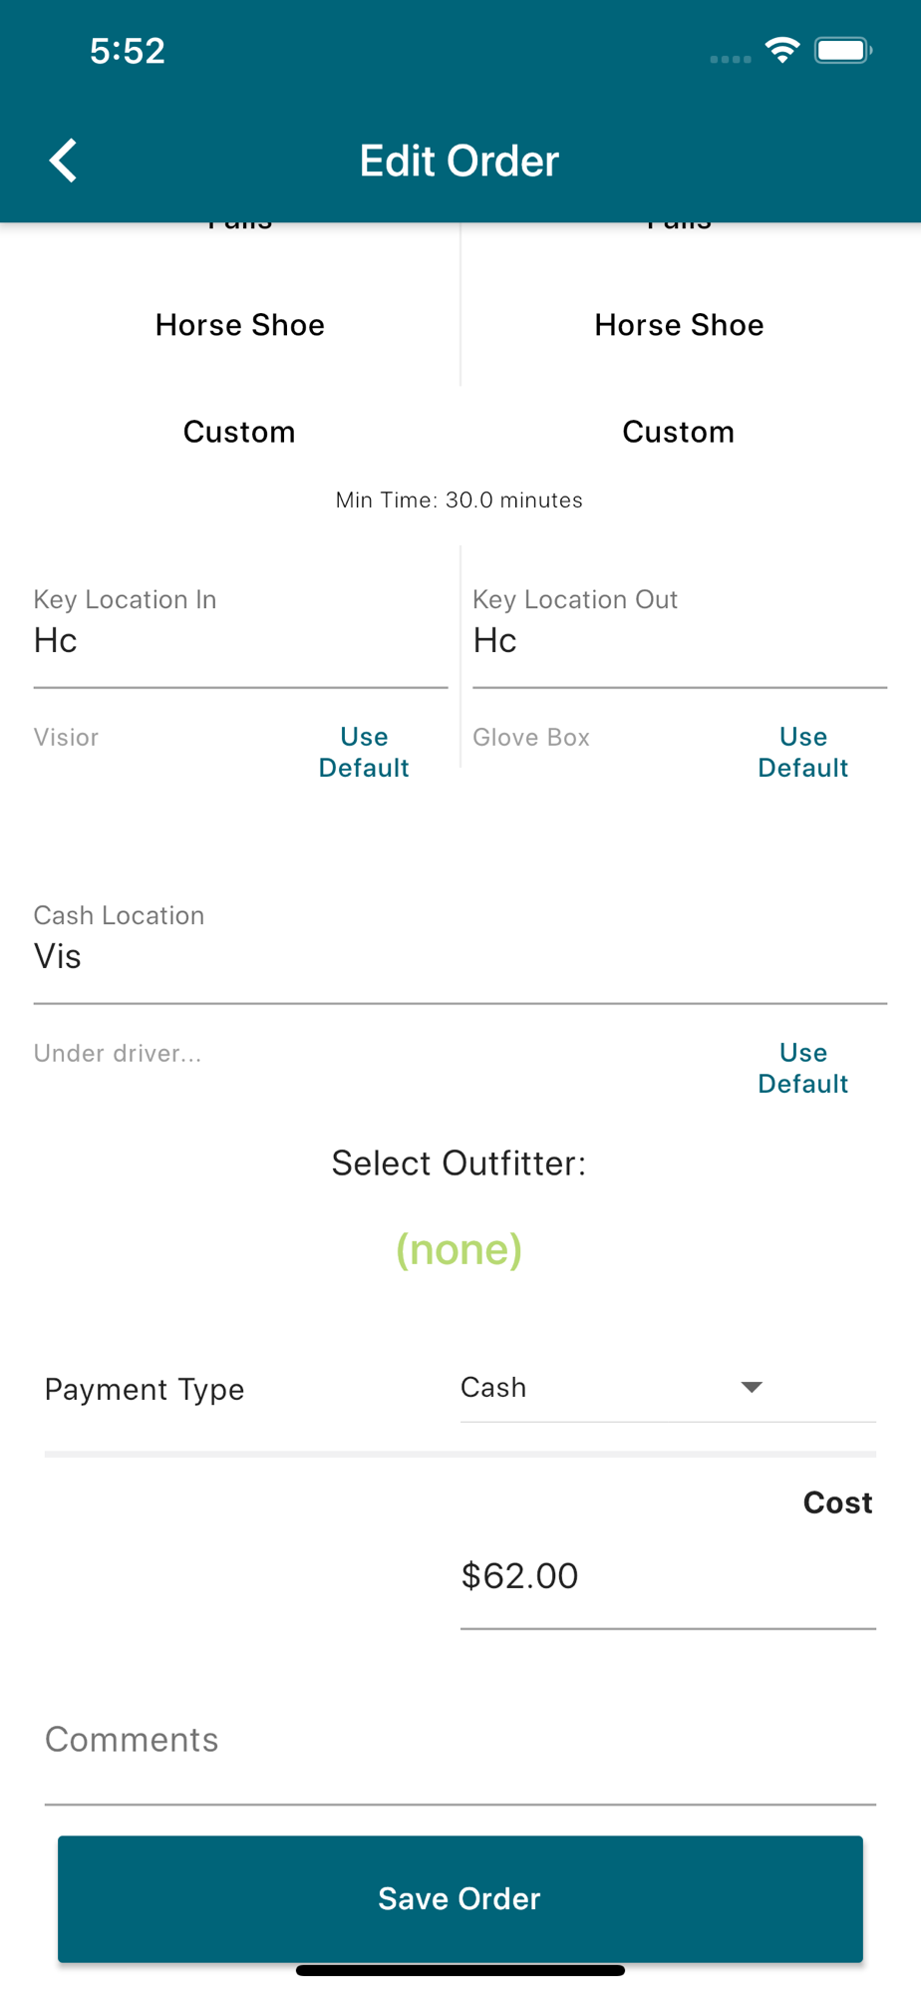Viewport: 921px width, 1994px height.
Task: Select right Horse Shoe option
Action: coord(679,325)
